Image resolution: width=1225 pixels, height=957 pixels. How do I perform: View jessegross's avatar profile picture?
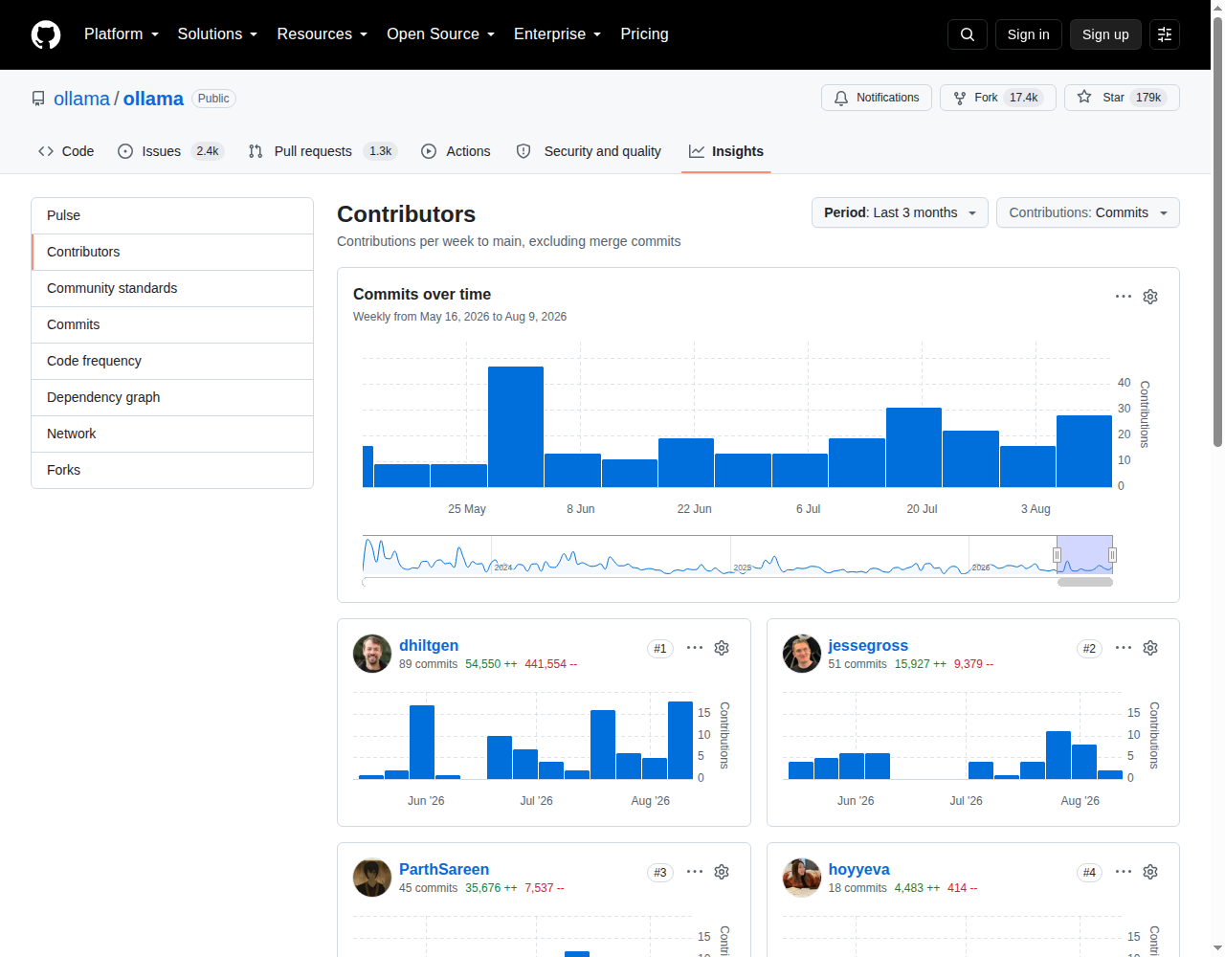click(802, 654)
